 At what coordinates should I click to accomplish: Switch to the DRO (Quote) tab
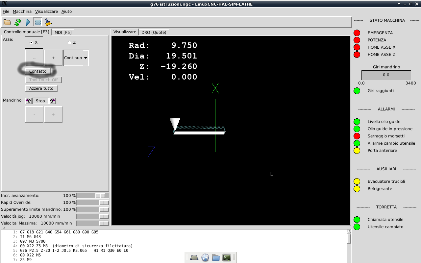pos(154,32)
